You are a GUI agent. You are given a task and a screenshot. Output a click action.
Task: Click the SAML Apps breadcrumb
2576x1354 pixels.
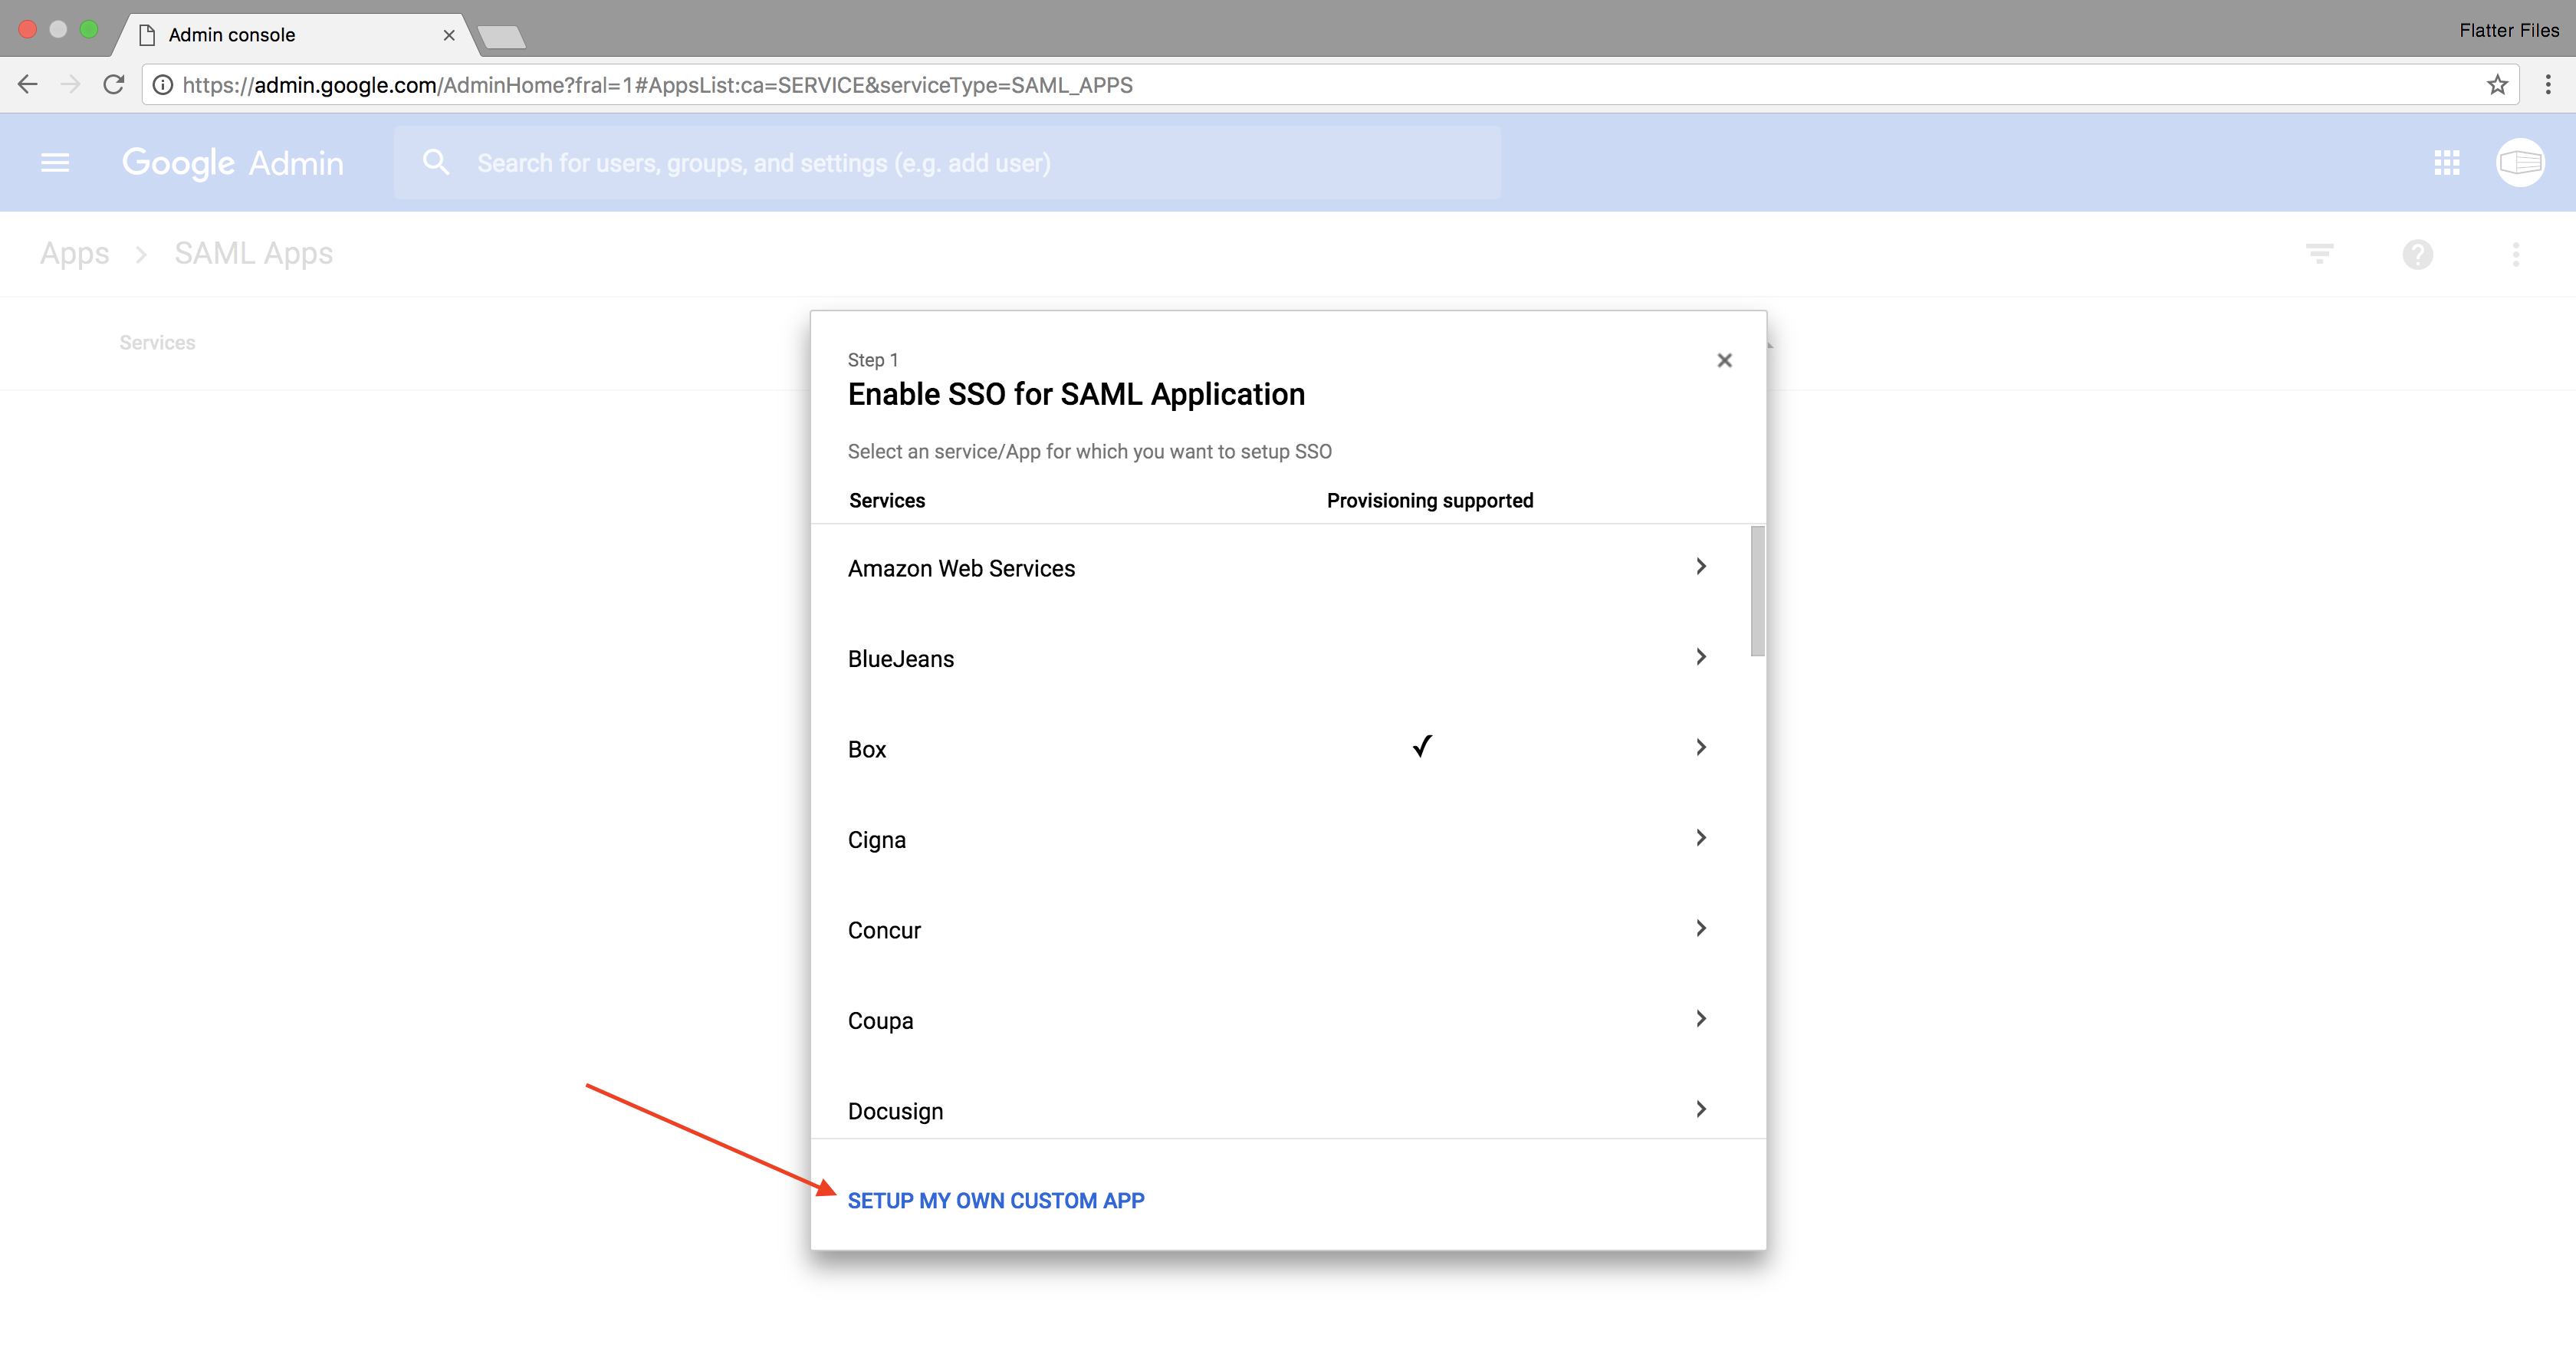pos(253,254)
